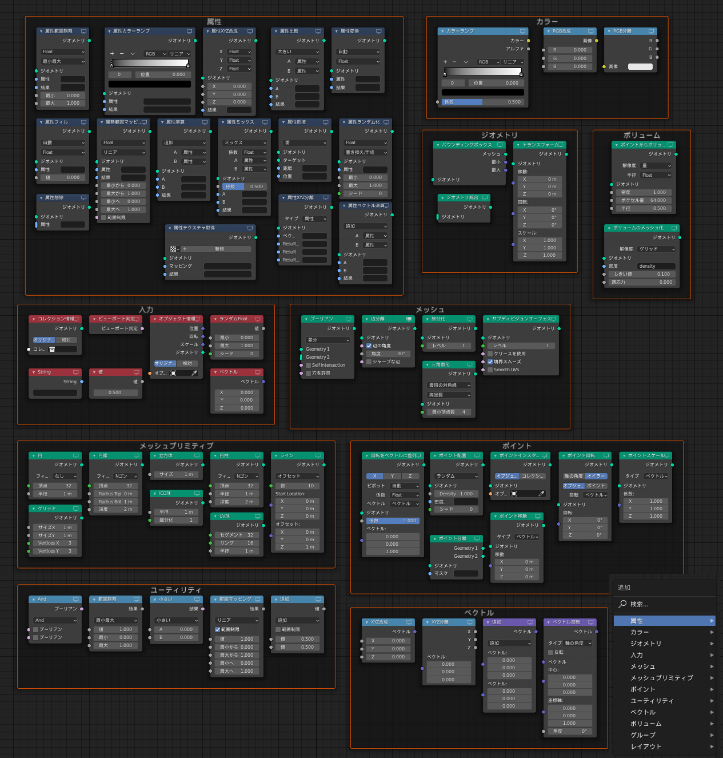Click the monitor icon on RGB分離 node
Image resolution: width=723 pixels, height=758 pixels.
tap(652, 31)
